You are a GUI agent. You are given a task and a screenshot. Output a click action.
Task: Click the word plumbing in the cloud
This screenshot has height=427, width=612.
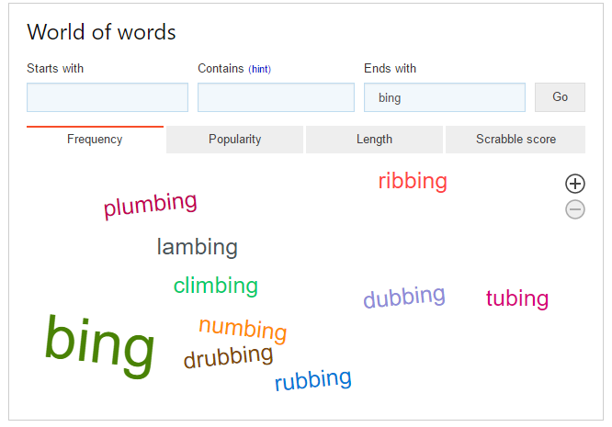tap(151, 205)
